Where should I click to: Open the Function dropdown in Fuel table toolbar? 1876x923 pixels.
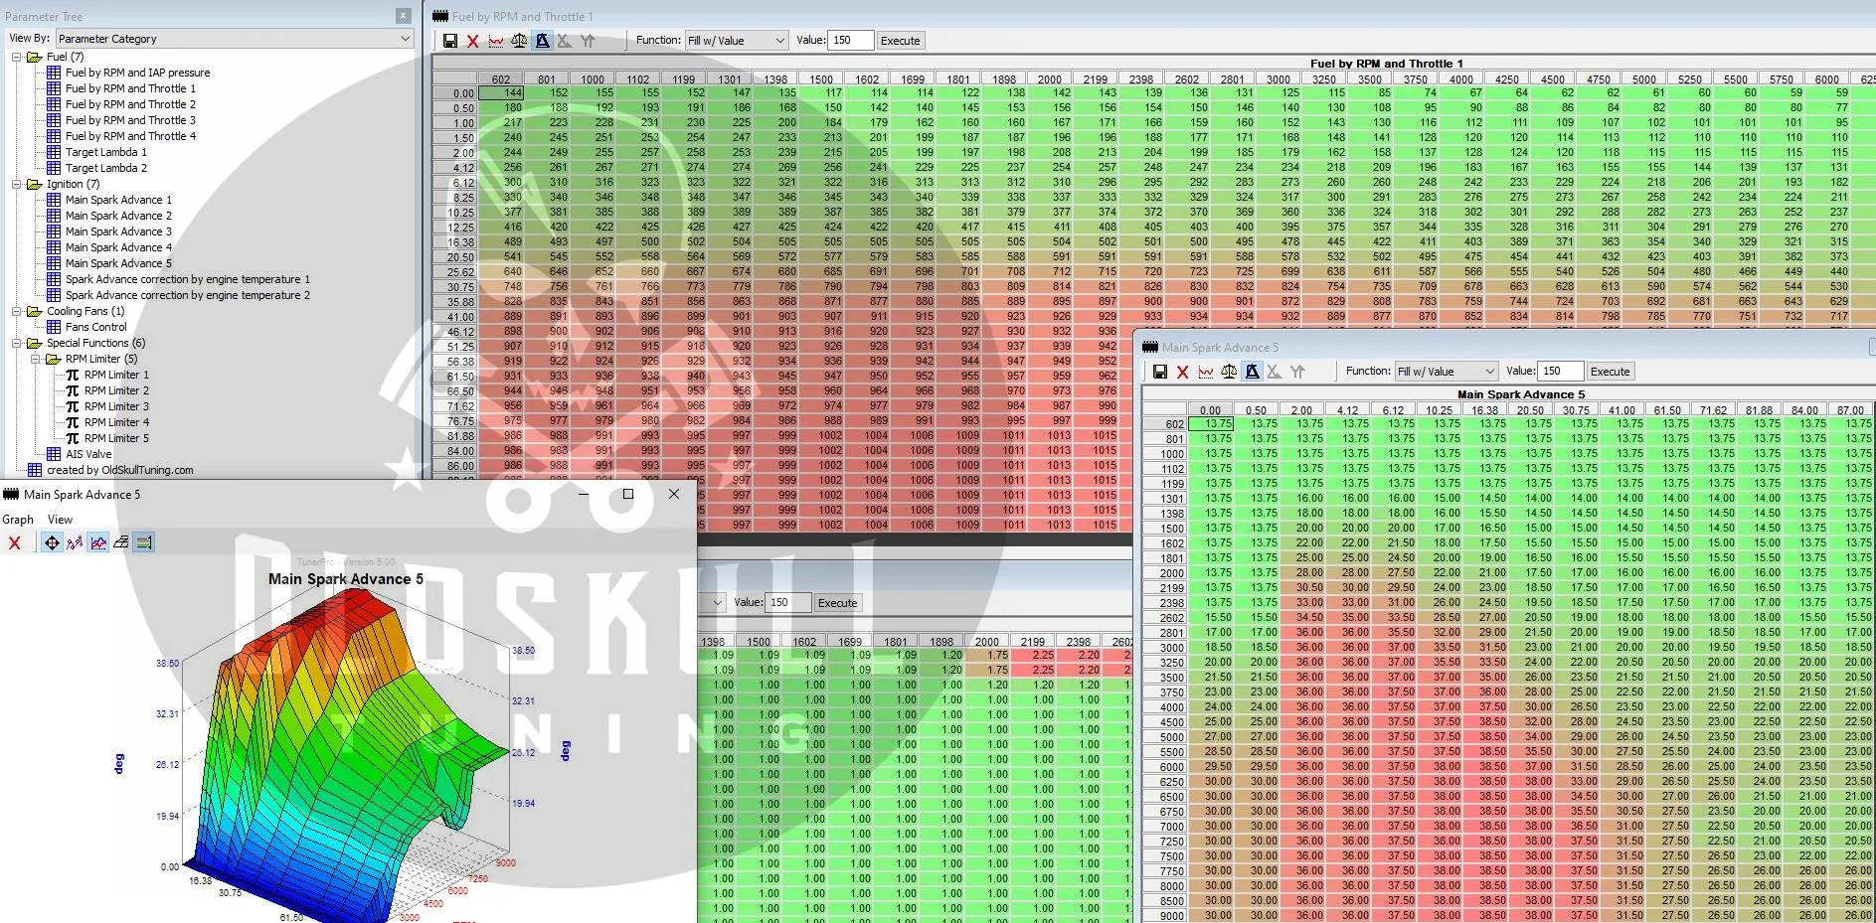pyautogui.click(x=737, y=41)
